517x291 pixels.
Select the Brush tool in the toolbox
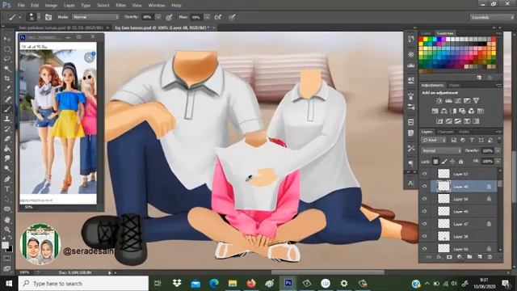pos(7,109)
